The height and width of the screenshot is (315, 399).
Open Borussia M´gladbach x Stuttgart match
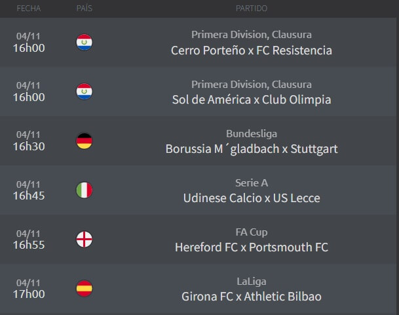point(252,149)
